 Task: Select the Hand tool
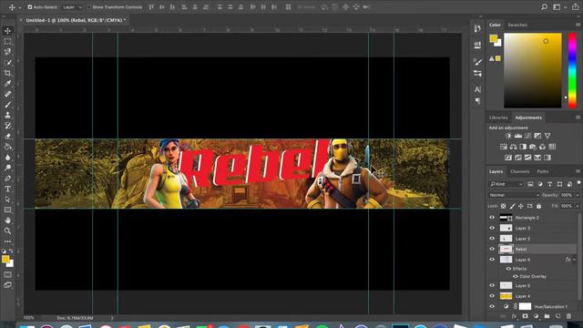pos(7,220)
